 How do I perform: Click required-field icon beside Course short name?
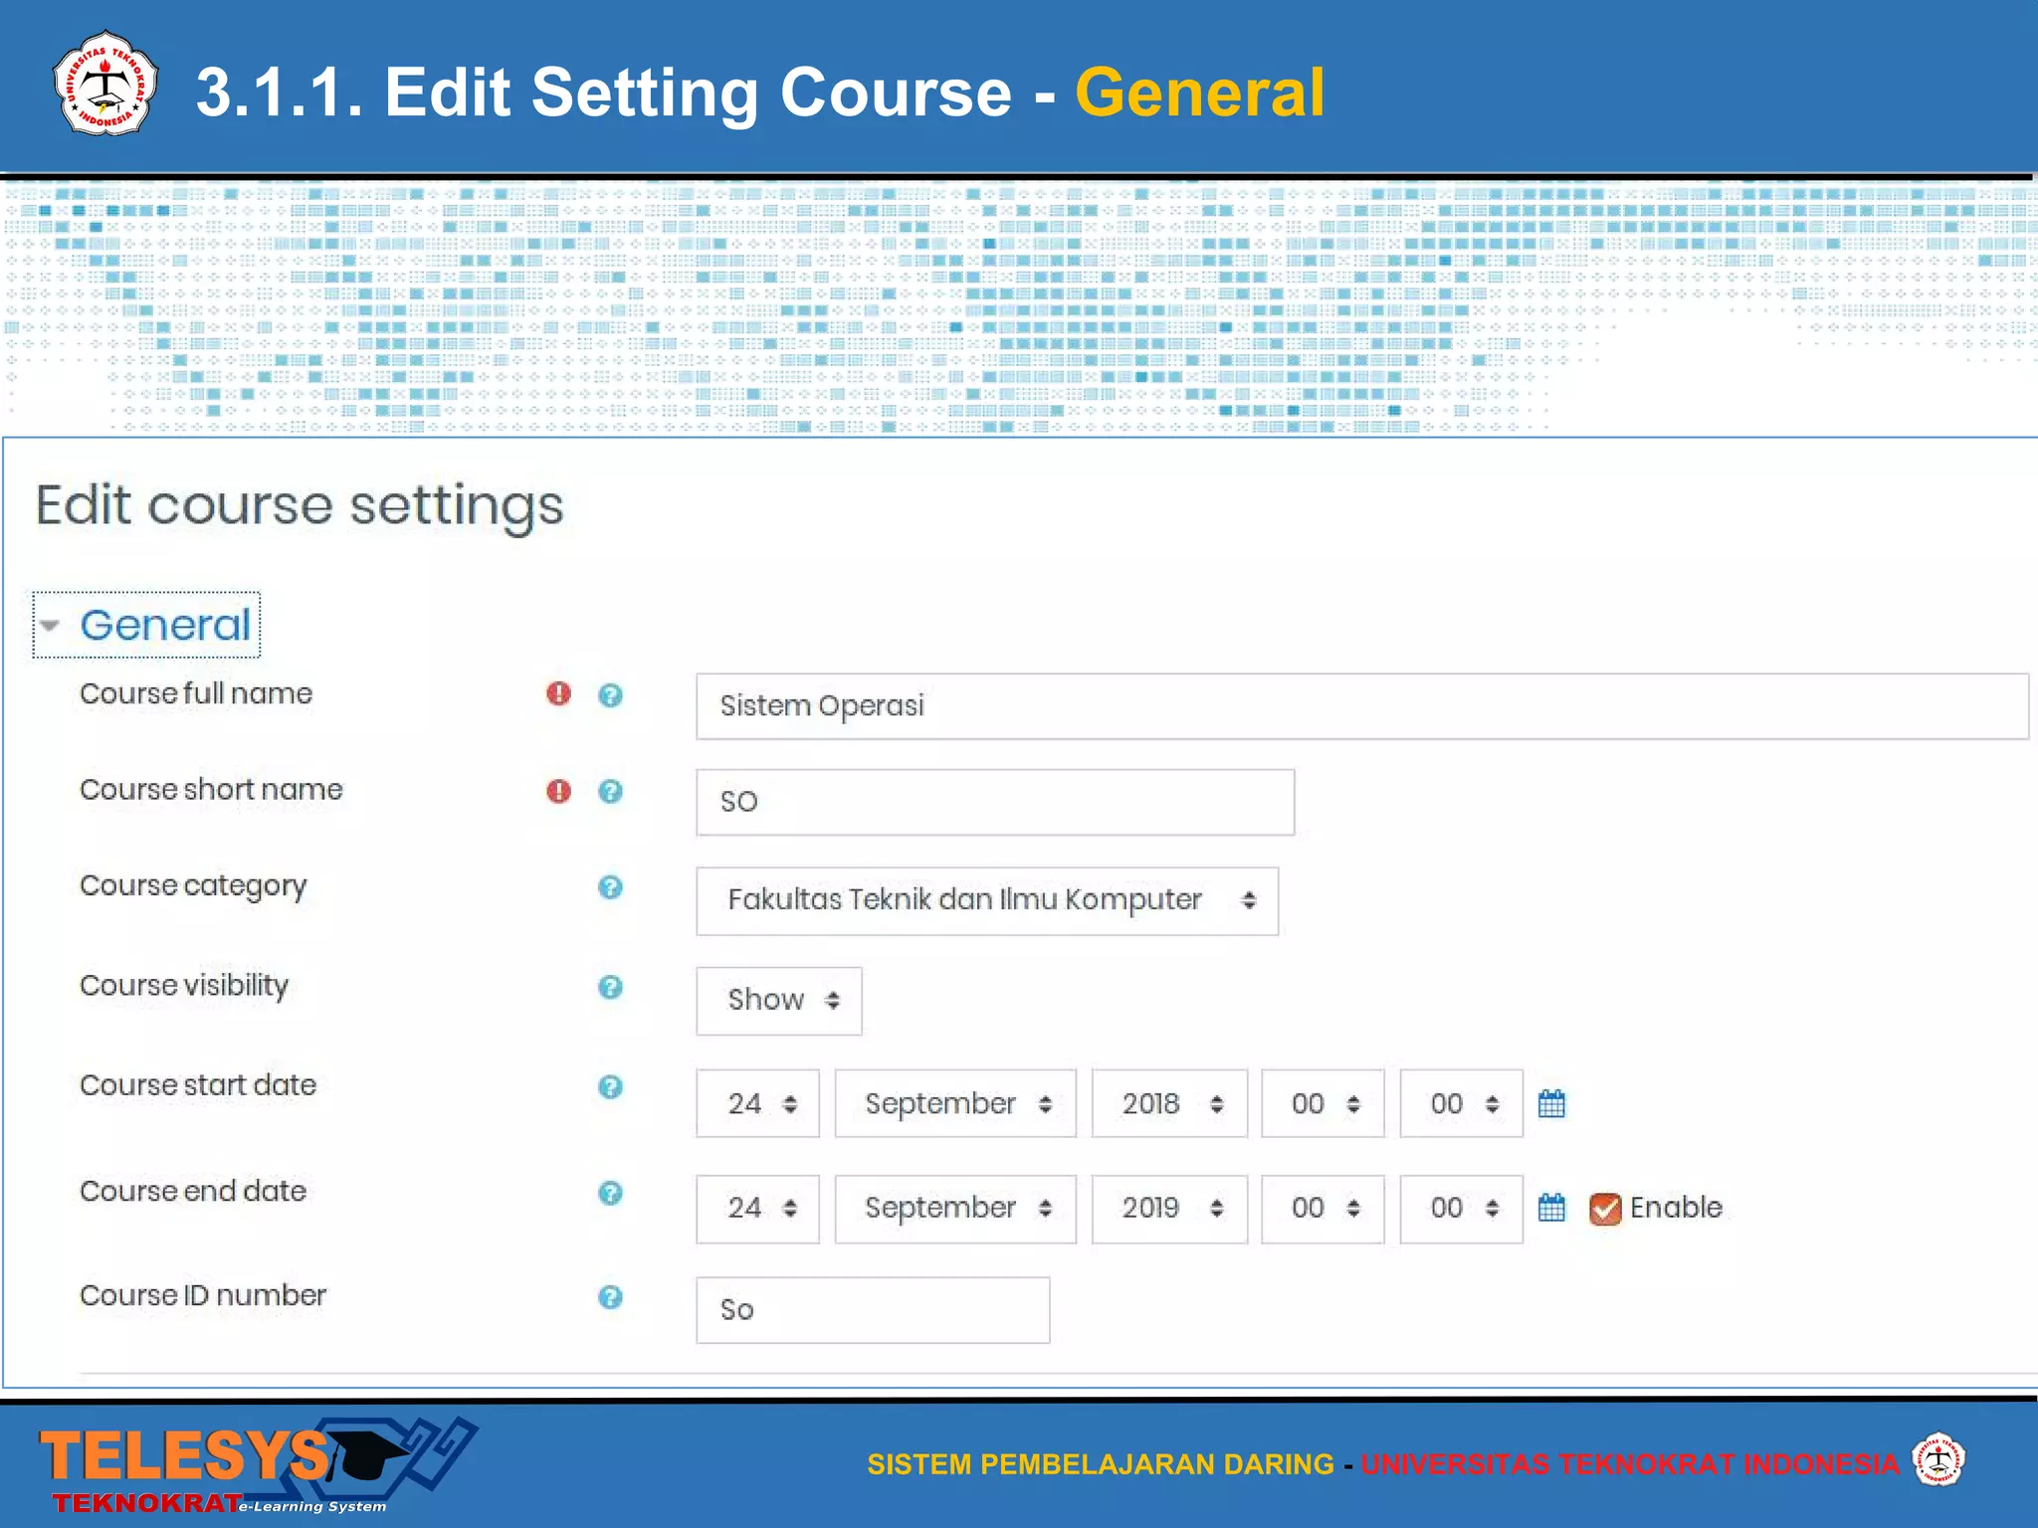click(559, 791)
